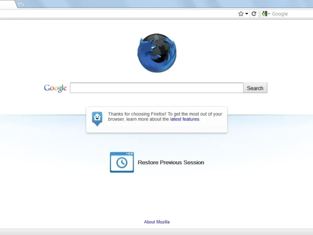
Task: Click the Restore Previous Session clock icon
Action: [x=122, y=162]
